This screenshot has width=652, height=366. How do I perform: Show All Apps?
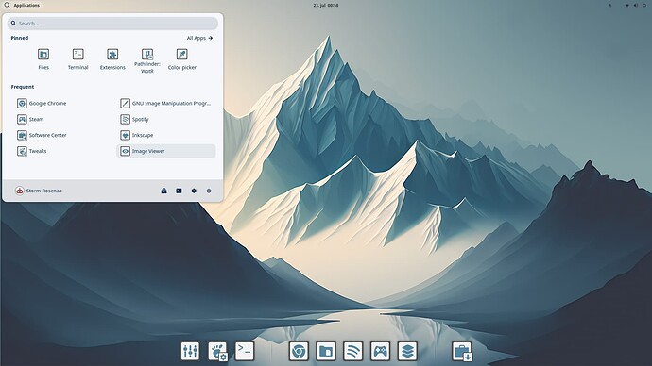[x=199, y=38]
